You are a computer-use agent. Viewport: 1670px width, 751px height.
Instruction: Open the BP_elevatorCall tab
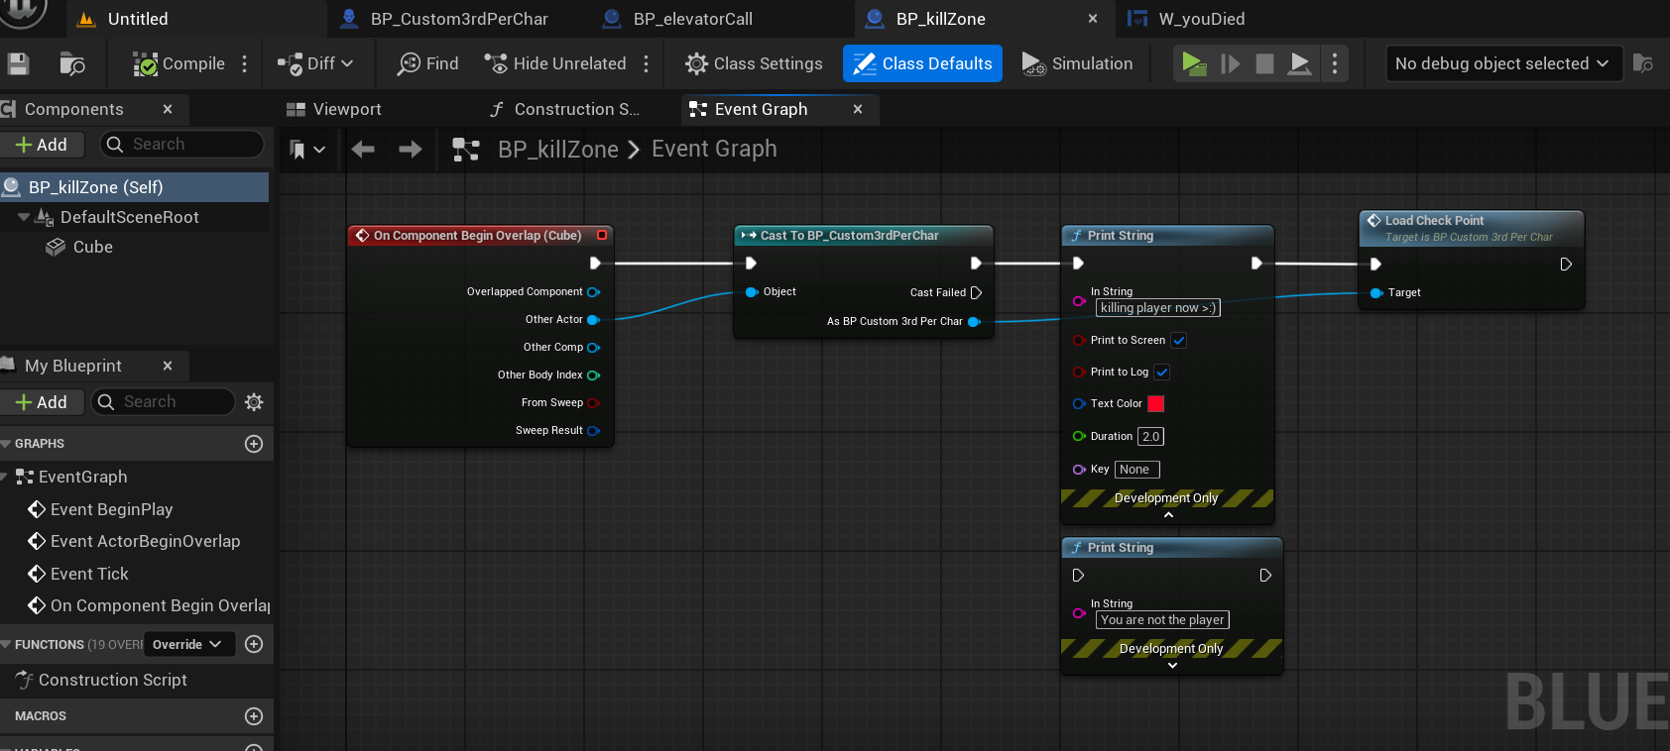(691, 19)
